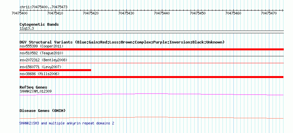Click the red bar under nsv555399
Viewport: 293px width, 133px height.
tap(151, 49)
